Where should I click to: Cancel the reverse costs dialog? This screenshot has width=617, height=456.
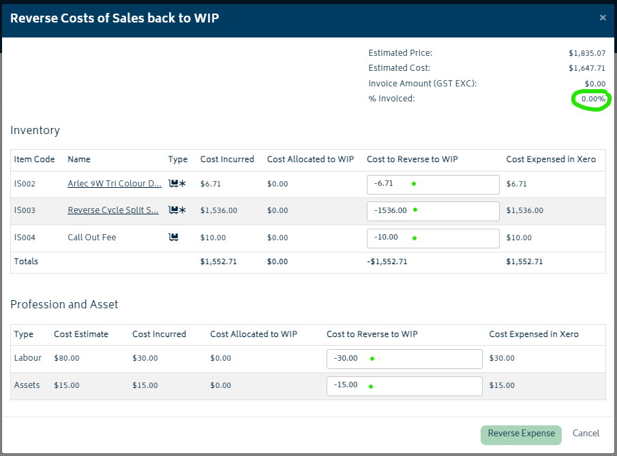586,434
